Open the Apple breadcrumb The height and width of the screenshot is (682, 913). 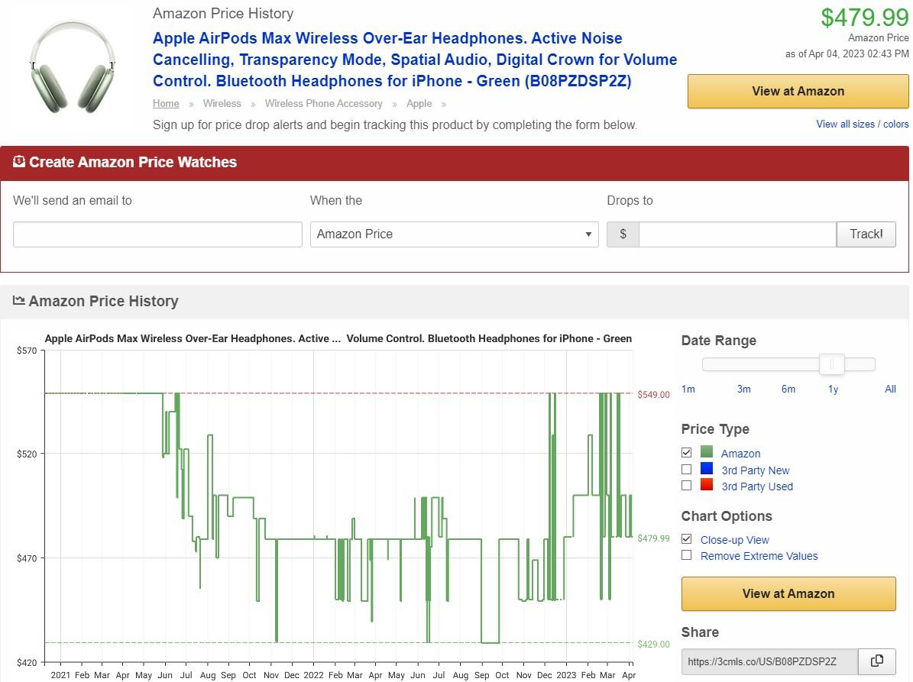point(419,103)
